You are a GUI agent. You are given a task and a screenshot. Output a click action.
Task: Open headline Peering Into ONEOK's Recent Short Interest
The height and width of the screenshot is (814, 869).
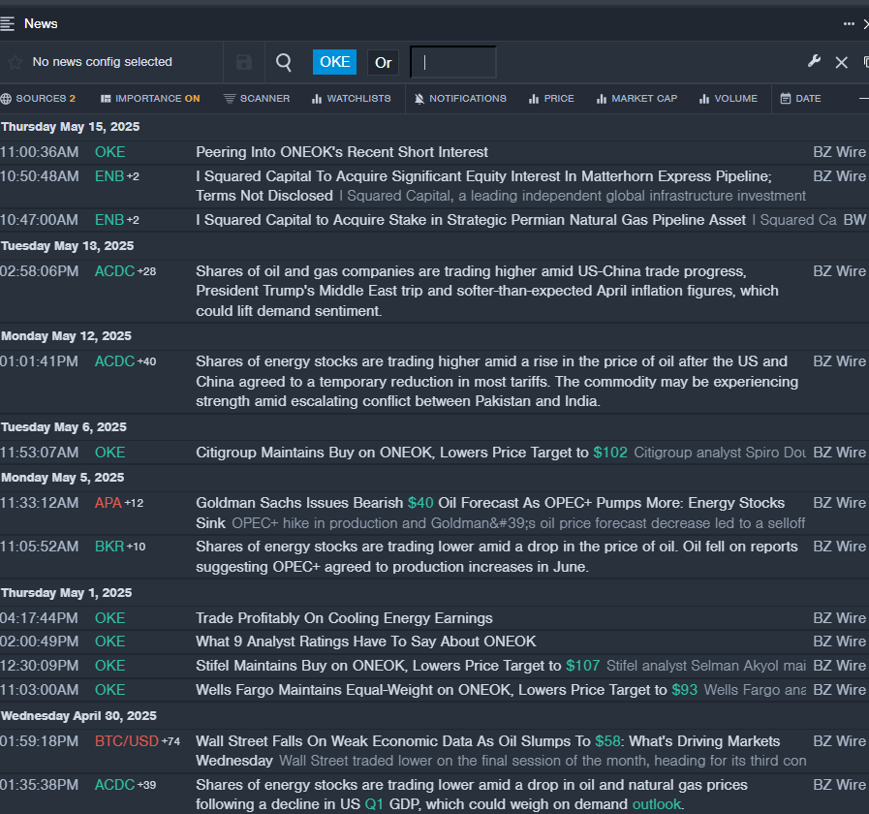click(x=342, y=152)
